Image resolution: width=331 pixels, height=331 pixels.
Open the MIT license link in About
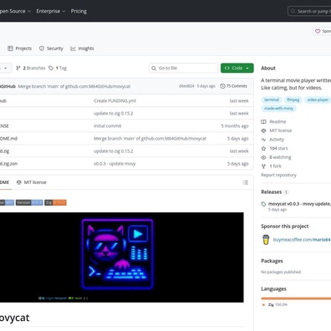click(281, 130)
